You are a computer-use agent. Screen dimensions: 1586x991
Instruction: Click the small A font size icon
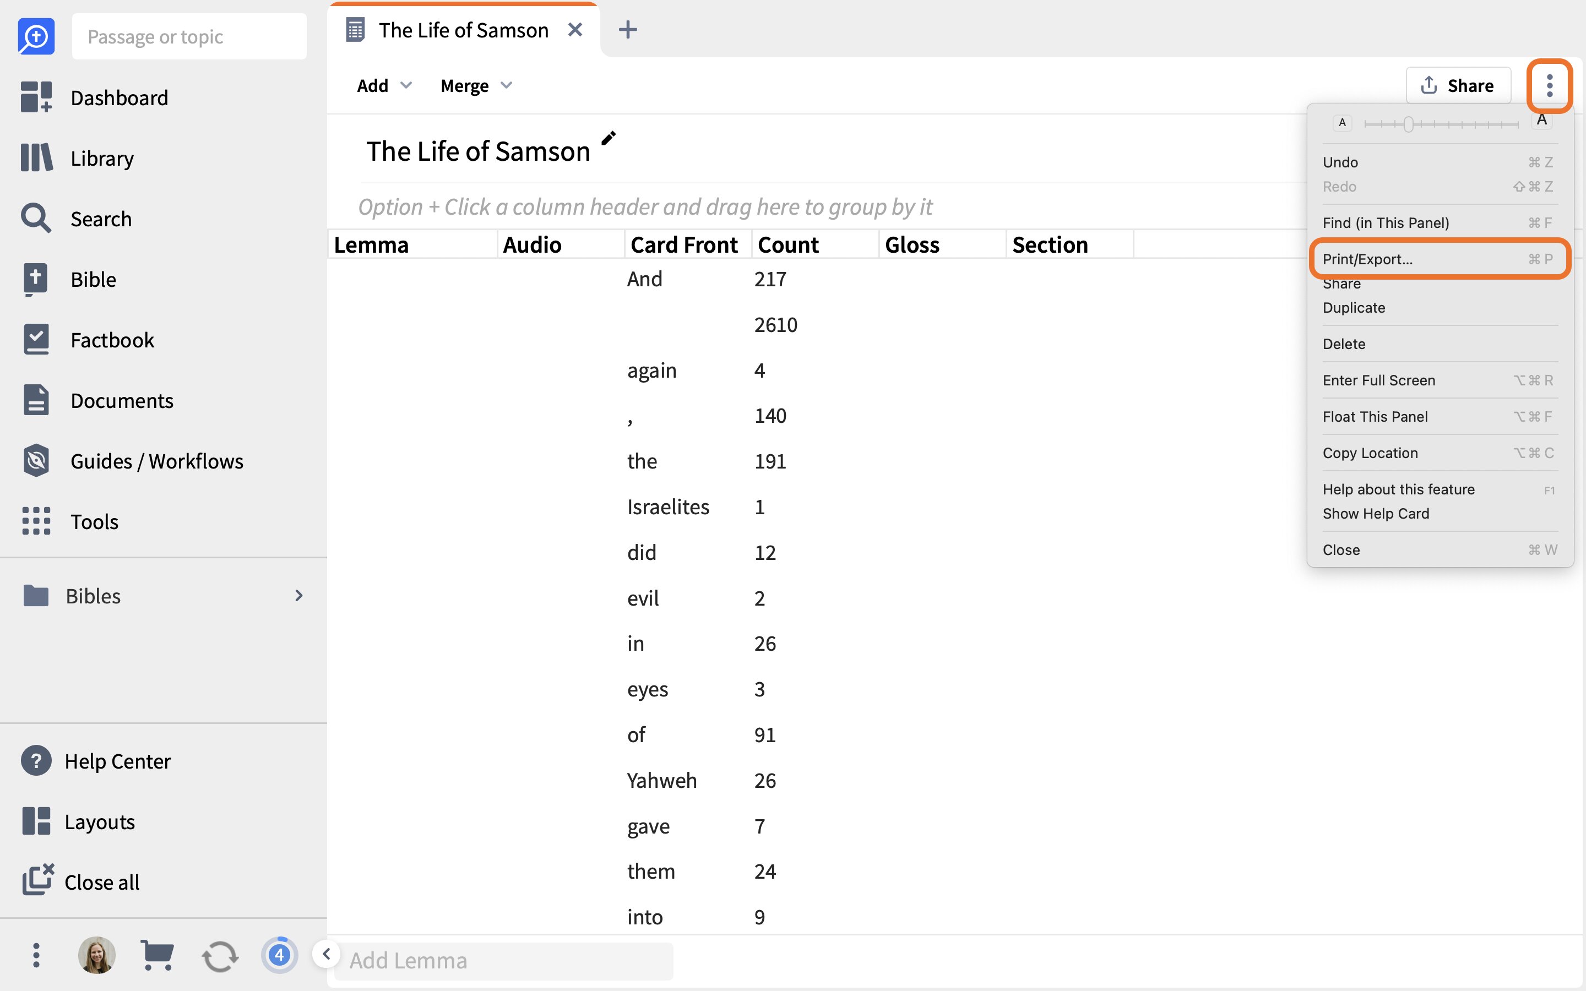click(x=1342, y=123)
